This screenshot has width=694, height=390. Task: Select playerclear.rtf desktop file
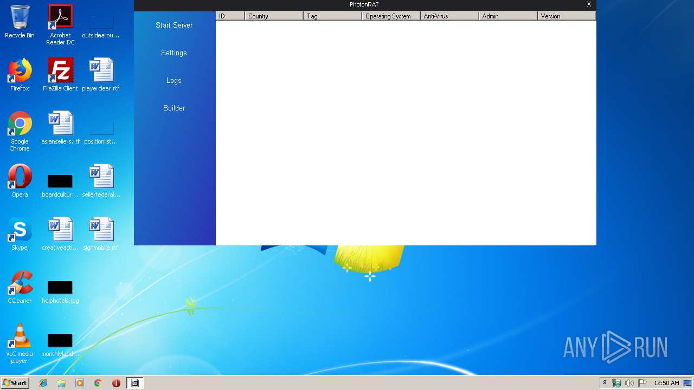(101, 75)
